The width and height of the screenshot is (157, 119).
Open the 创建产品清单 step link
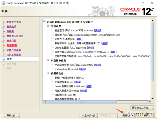point(14,50)
